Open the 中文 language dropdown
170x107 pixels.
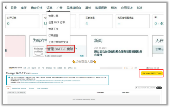pos(128,68)
